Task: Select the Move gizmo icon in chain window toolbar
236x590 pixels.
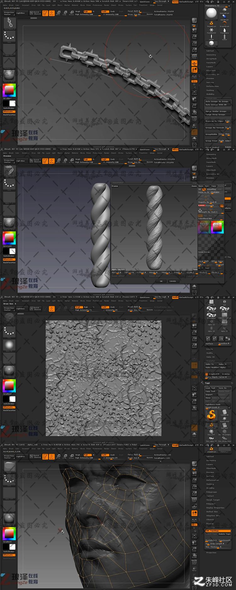Action: click(58, 13)
